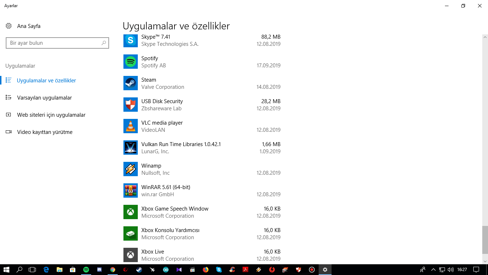Select the 'Xbox Game Speech Window' entry name
Viewport: 488px width, 275px height.
click(175, 209)
